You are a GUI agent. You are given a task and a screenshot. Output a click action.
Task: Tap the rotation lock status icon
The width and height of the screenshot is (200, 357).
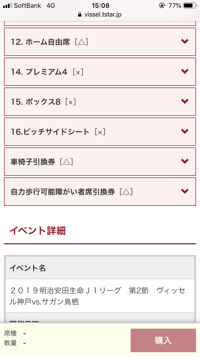click(162, 6)
